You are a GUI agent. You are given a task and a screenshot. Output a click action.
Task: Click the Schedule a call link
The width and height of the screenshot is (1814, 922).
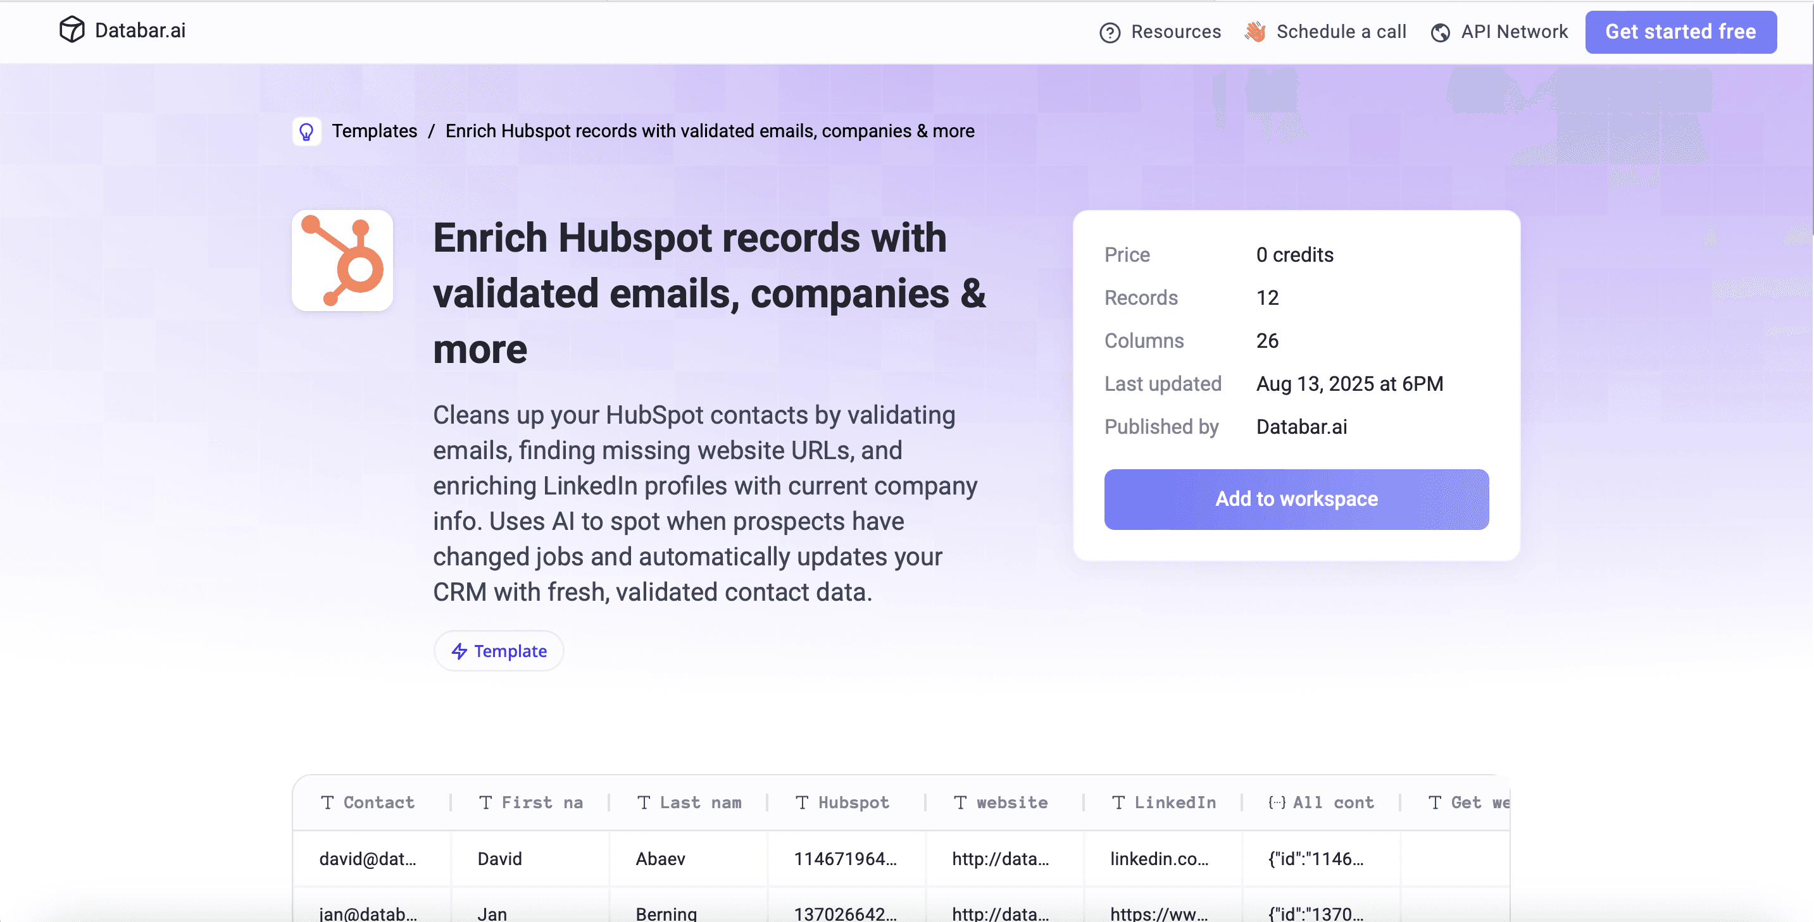click(x=1341, y=32)
